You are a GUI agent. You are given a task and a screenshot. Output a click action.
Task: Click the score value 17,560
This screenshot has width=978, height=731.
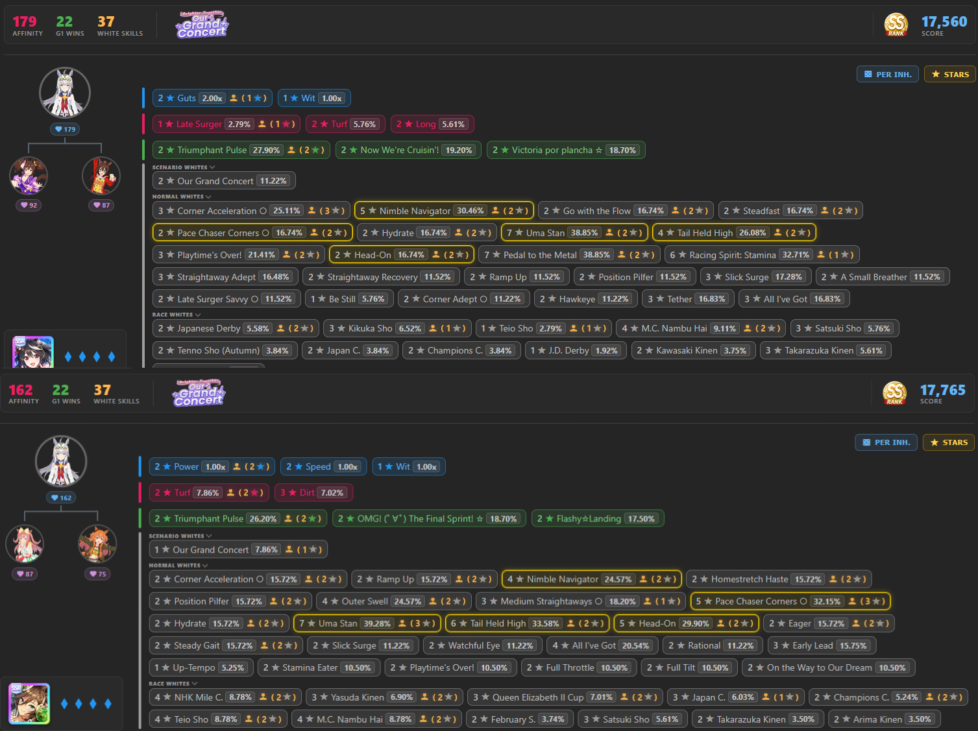(944, 21)
